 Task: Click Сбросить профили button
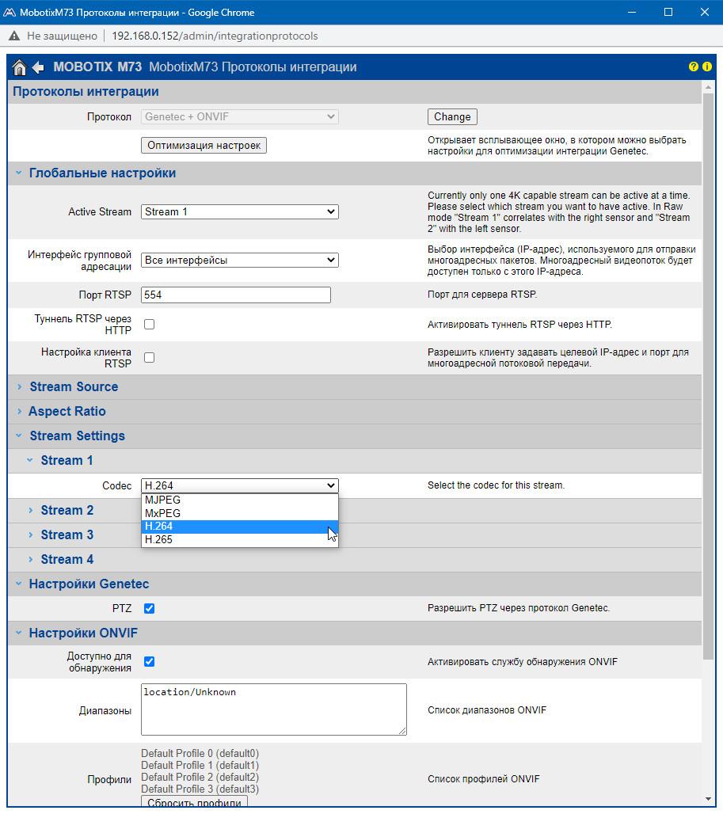[x=194, y=802]
